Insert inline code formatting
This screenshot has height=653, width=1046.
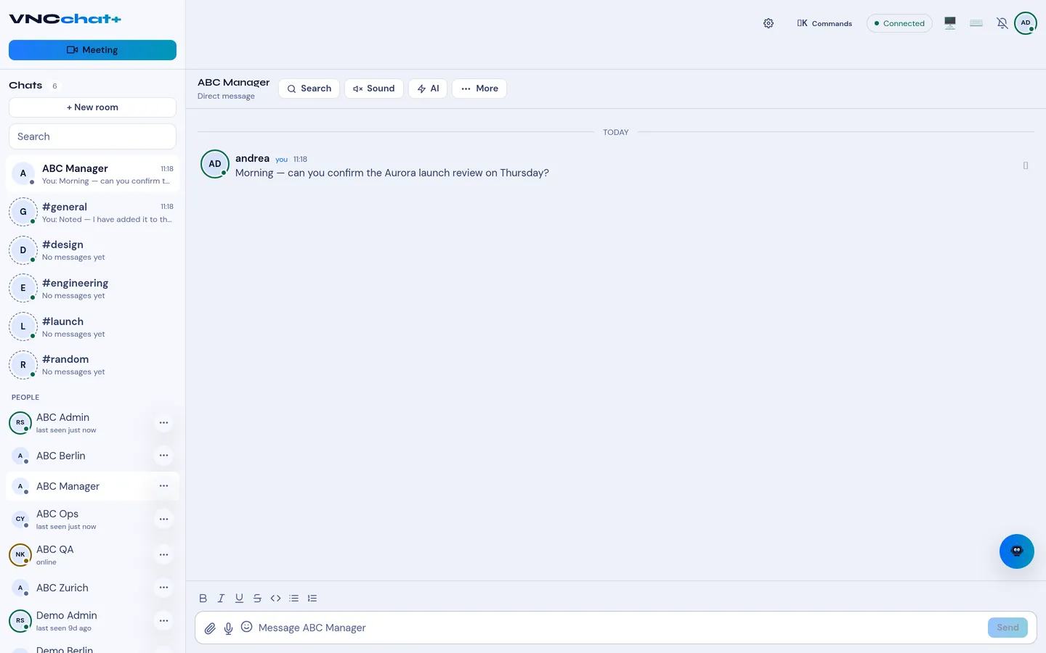(275, 599)
